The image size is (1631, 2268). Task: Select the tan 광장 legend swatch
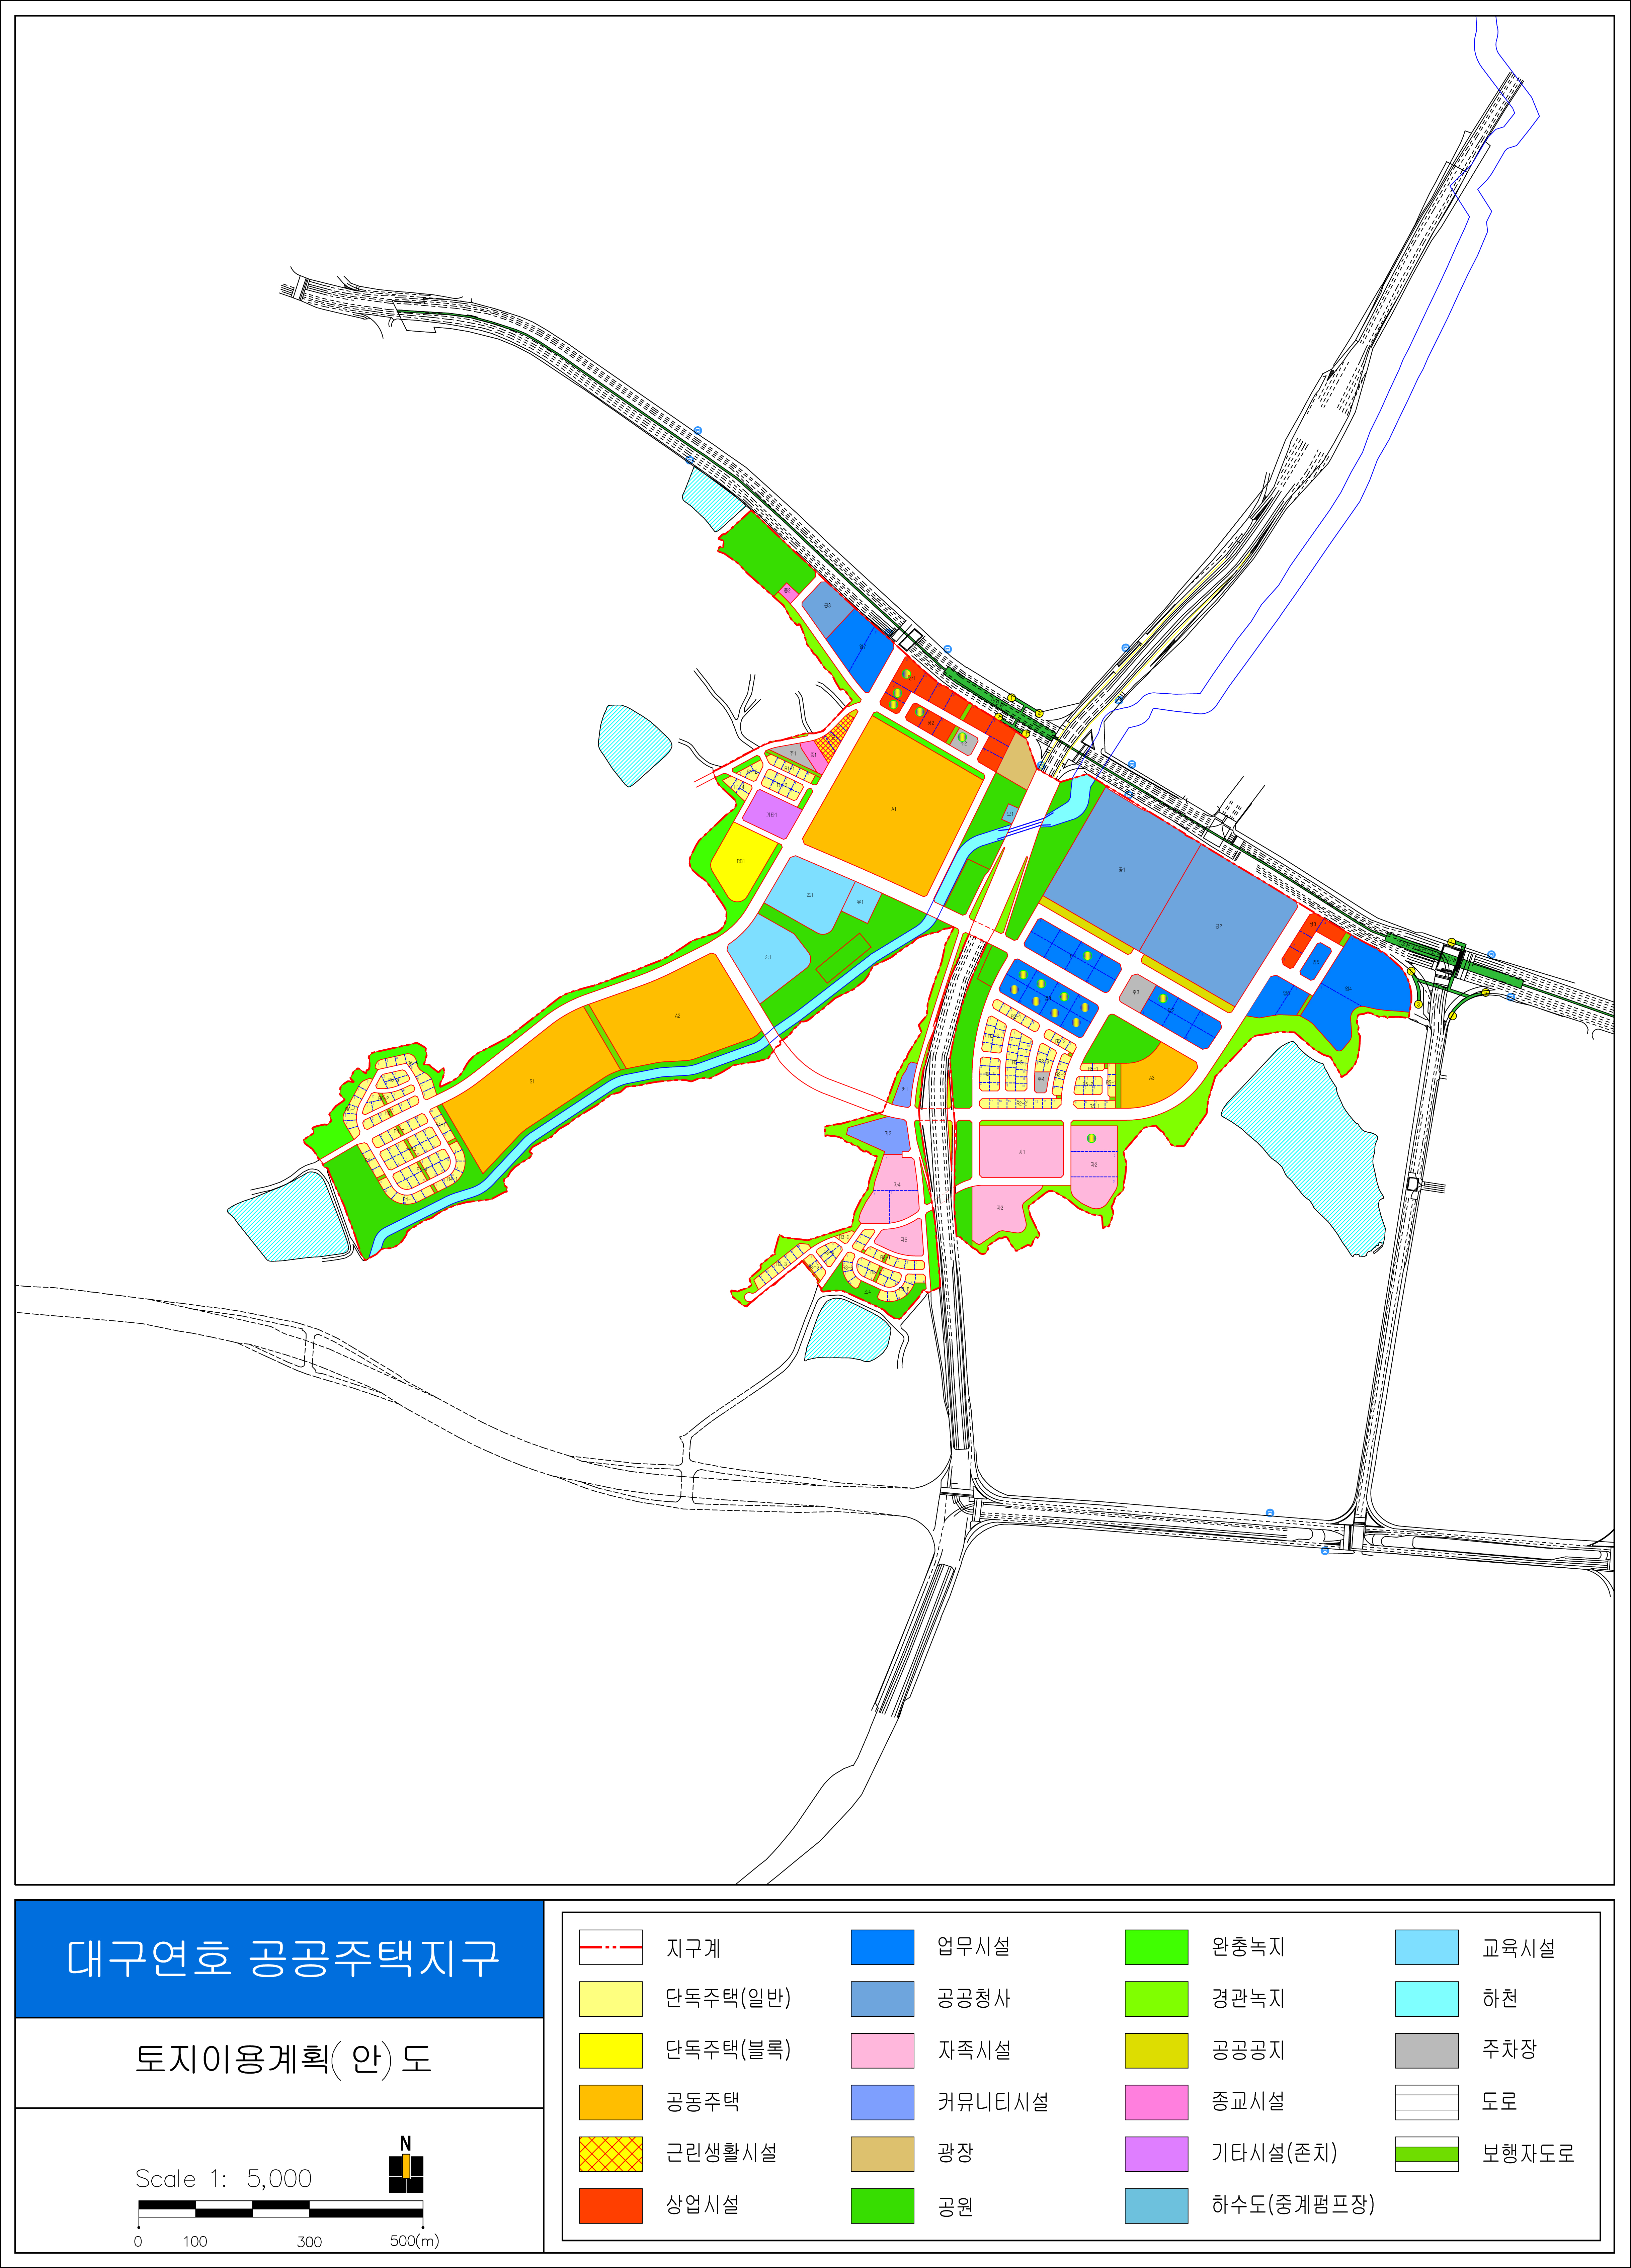pyautogui.click(x=882, y=2154)
